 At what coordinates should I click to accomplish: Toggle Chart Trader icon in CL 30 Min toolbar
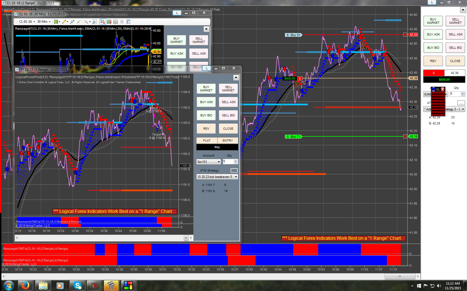[103, 22]
